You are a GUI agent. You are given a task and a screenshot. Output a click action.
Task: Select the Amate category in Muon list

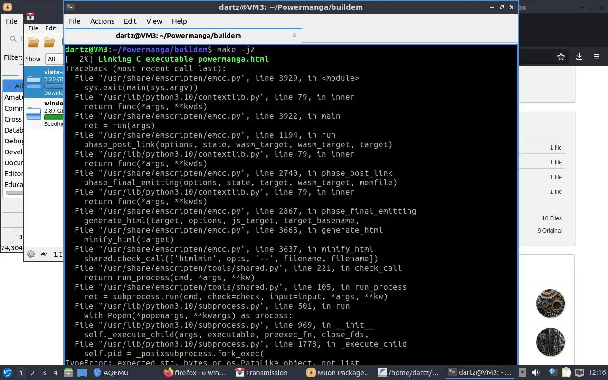[x=13, y=97]
